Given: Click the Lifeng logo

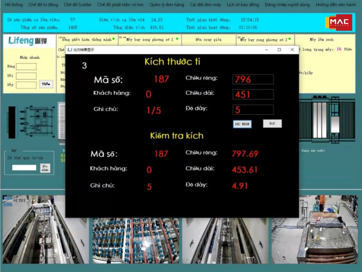Looking at the screenshot, I should click(x=28, y=41).
